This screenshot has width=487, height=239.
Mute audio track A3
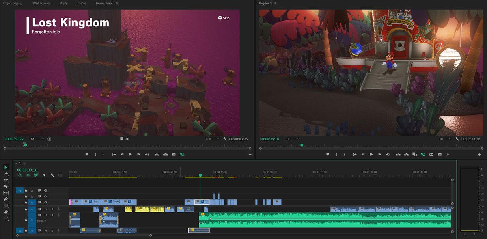pos(46,230)
